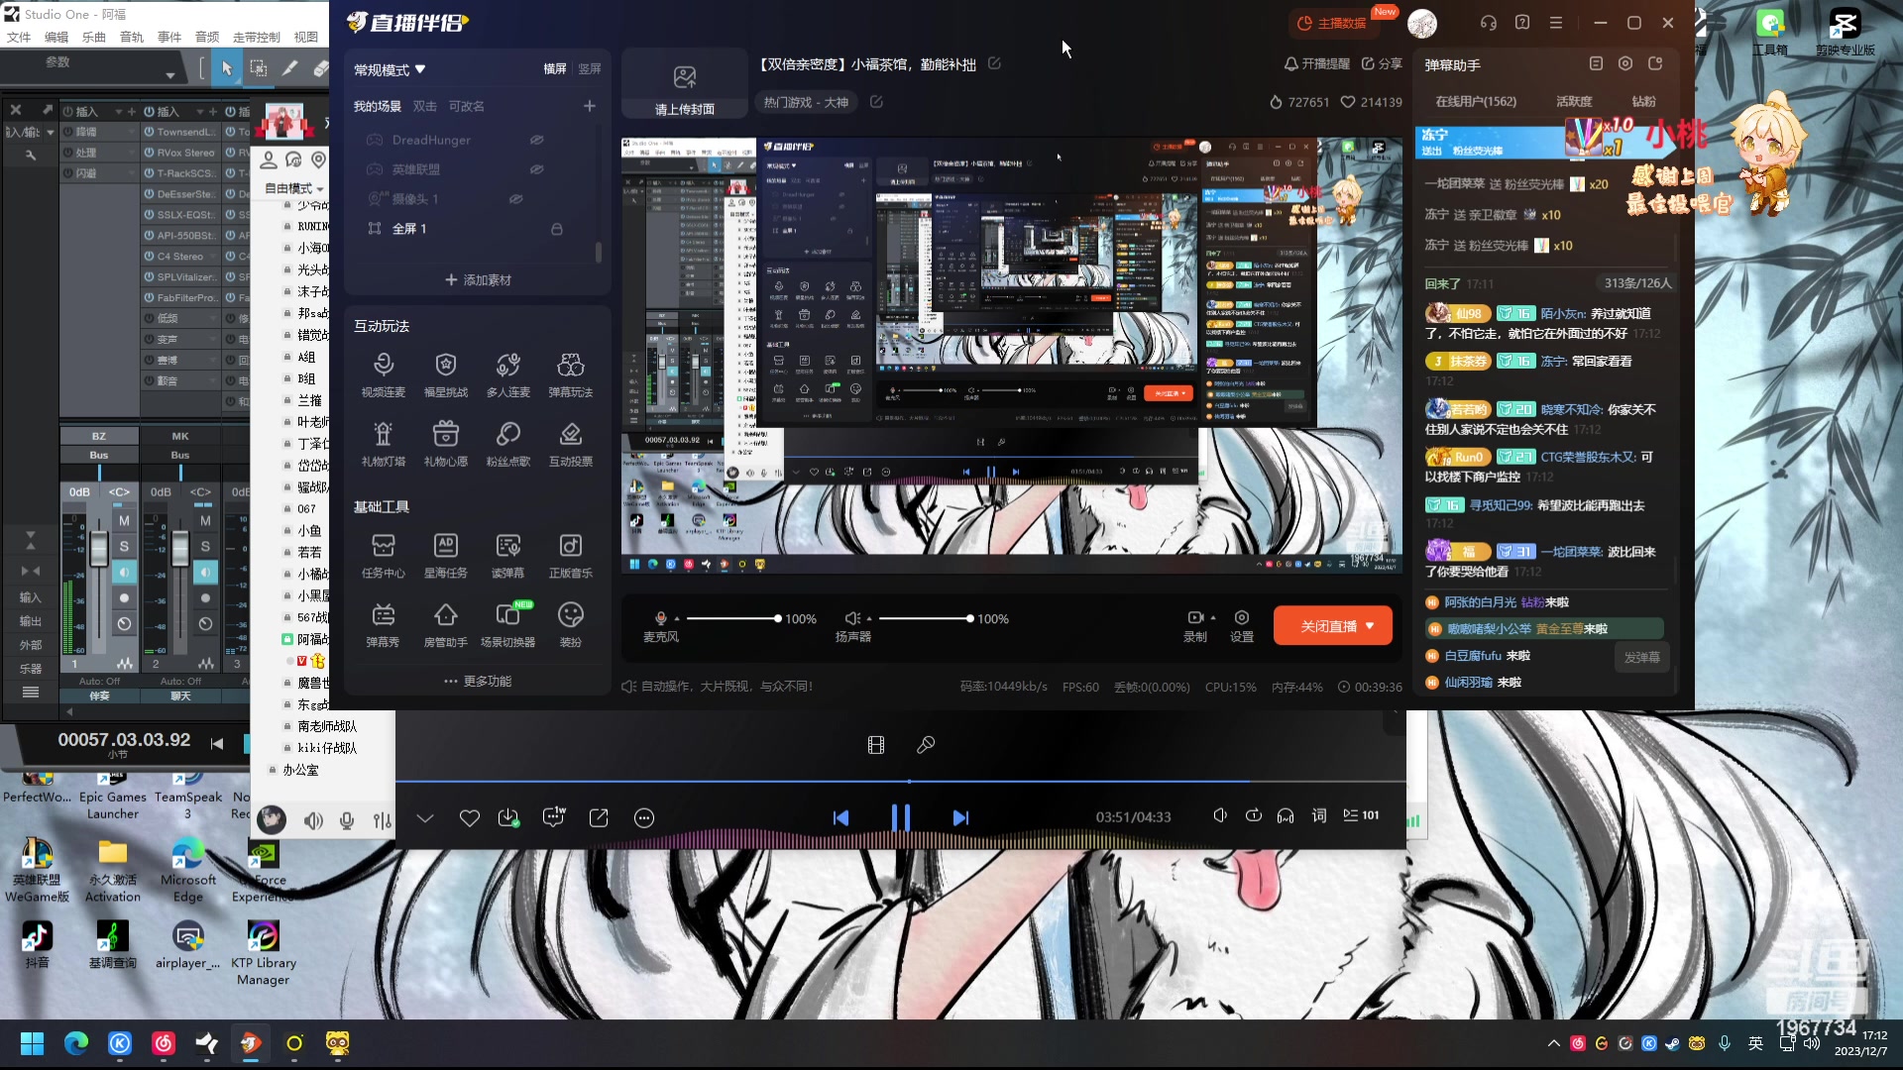
Task: Open the 场景切换器 scene switcher
Action: coord(507,625)
